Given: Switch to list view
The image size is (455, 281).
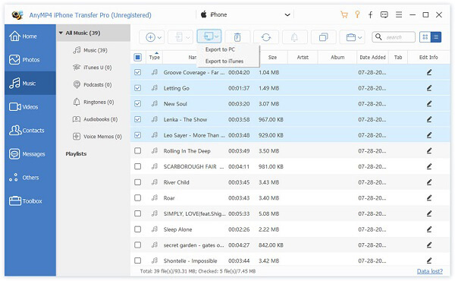Looking at the screenshot, I should pos(436,37).
